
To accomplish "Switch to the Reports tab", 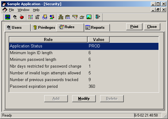I will coord(97,28).
